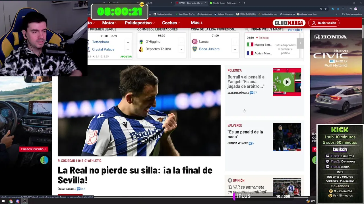Click the Valverde article thumbnail
Viewport: 364px width, 204px height.
point(287,137)
